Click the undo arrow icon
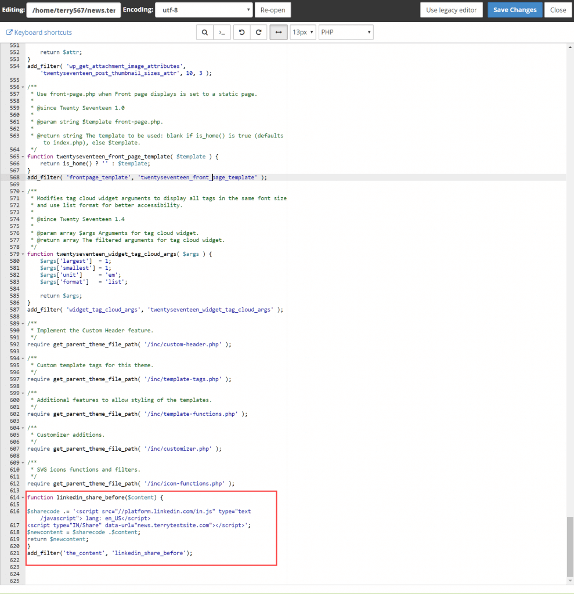 [241, 32]
